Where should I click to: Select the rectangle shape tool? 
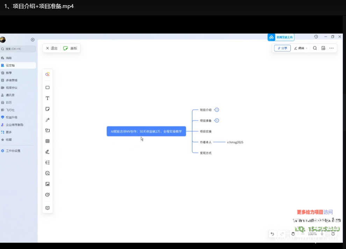click(x=48, y=88)
